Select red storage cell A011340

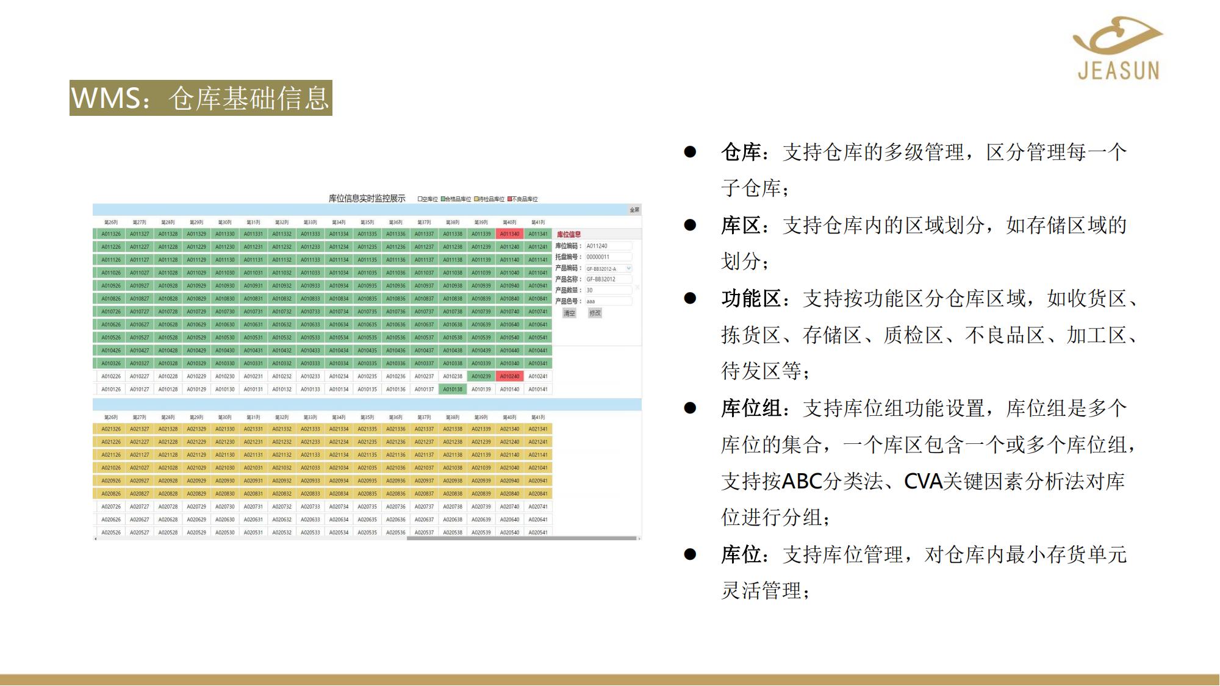pos(509,234)
